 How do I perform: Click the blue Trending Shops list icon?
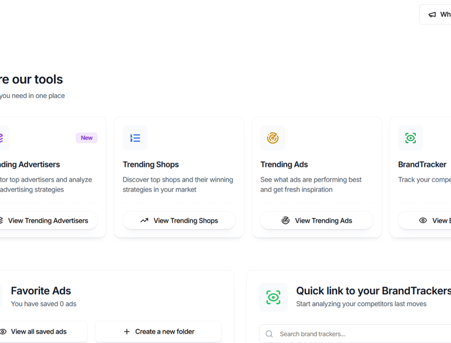coord(135,138)
